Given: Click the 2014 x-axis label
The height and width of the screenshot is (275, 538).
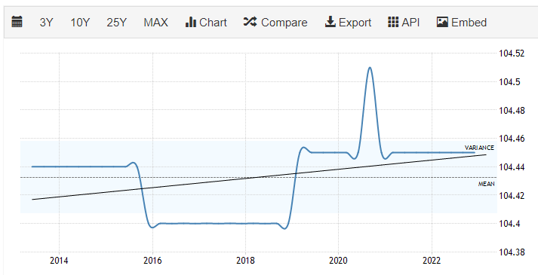Looking at the screenshot, I should [59, 261].
